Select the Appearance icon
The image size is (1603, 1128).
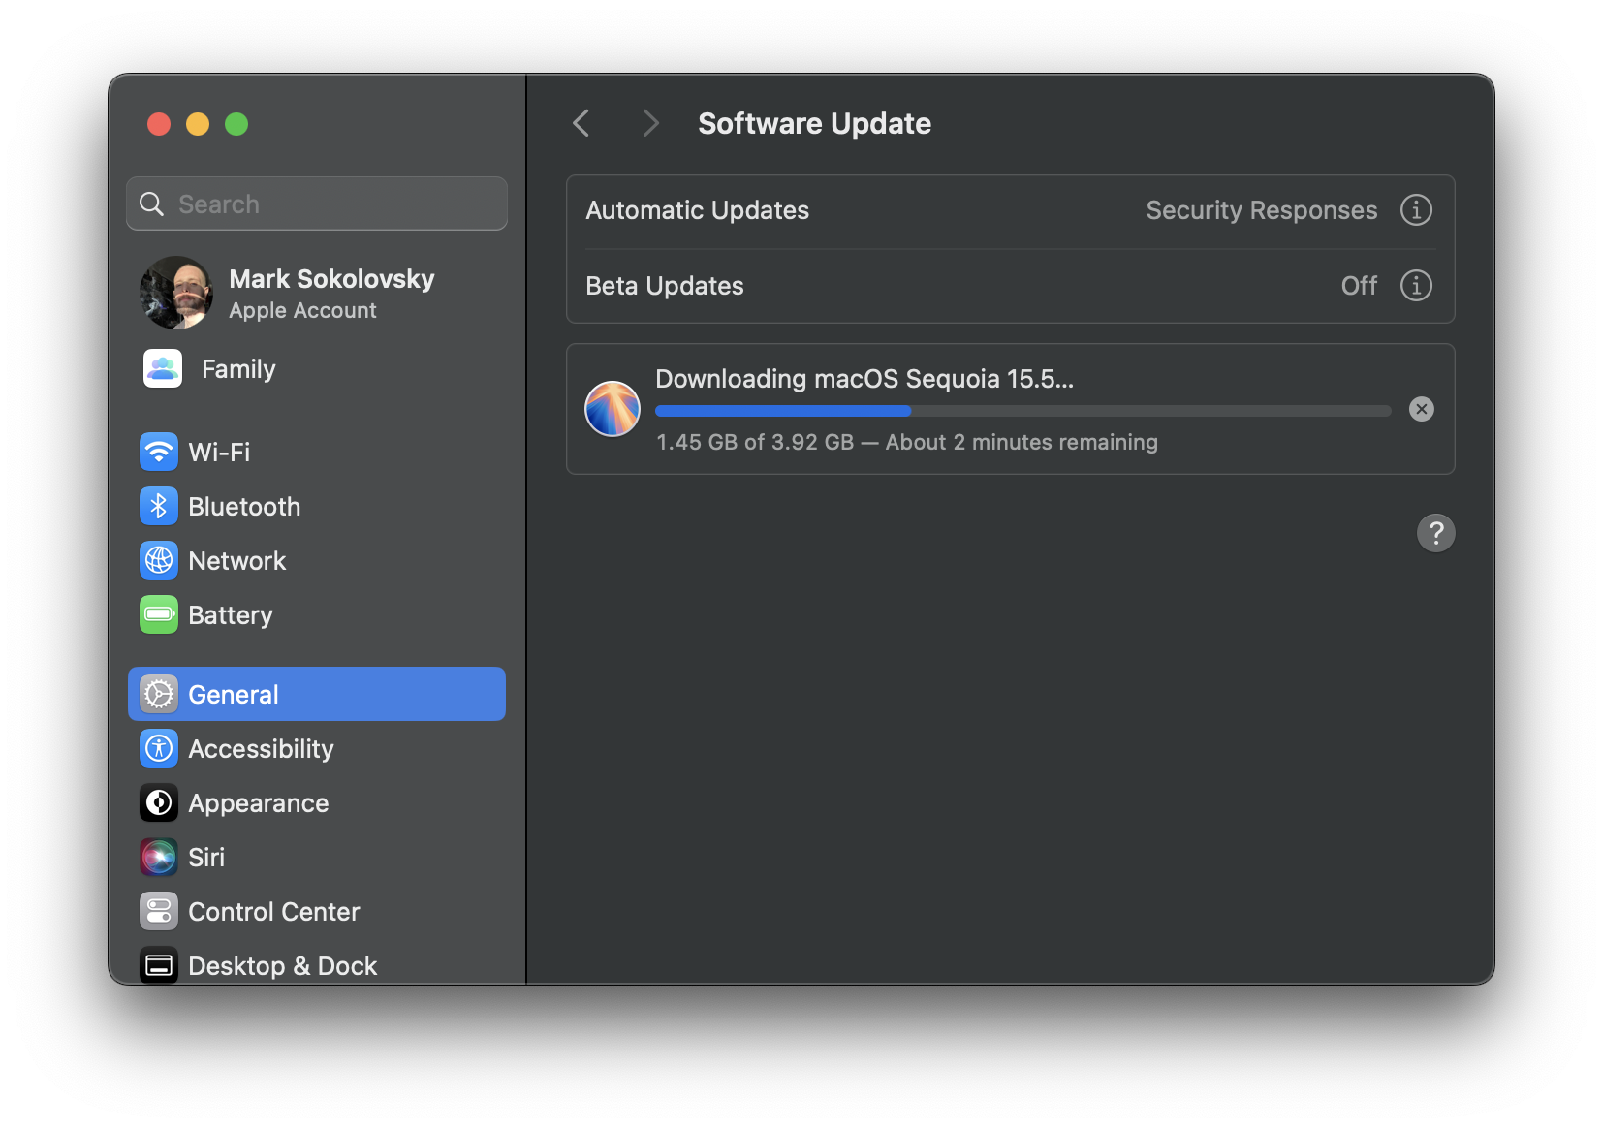(x=159, y=802)
